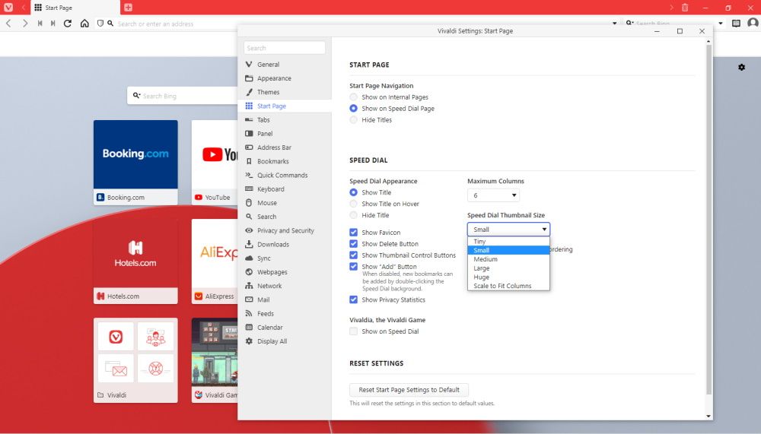Open the Booking.com speed dial thumbnail
The height and width of the screenshot is (434, 761).
135,154
